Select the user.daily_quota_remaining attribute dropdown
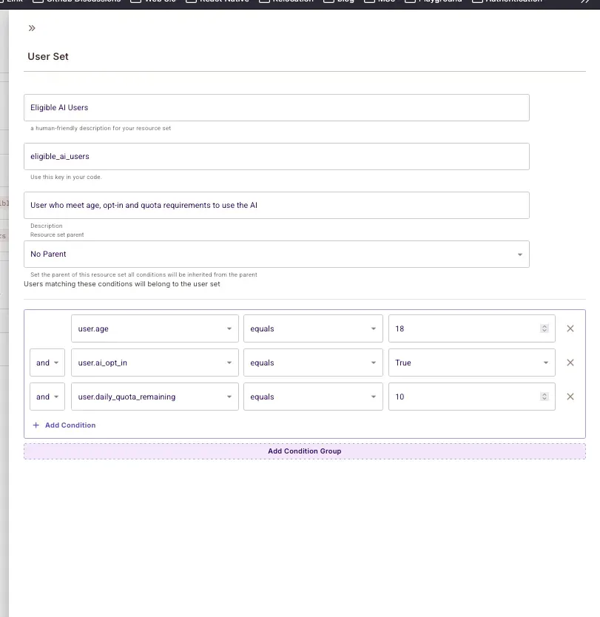This screenshot has height=617, width=600. coord(155,397)
